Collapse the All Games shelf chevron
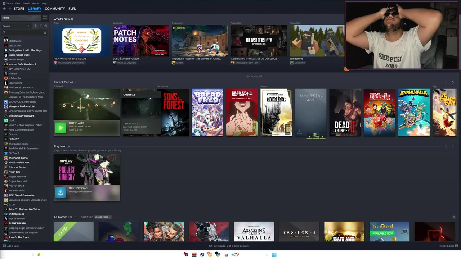The image size is (461, 259). pos(453,217)
